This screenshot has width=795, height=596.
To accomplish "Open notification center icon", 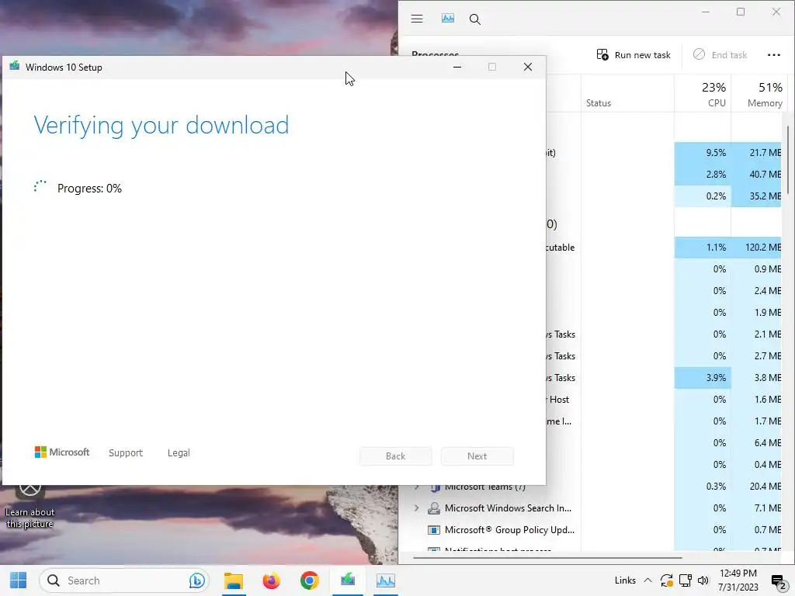I will click(x=778, y=580).
